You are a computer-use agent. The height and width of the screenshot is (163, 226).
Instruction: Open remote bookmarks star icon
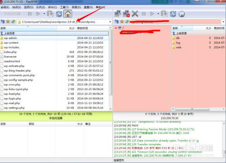coord(122,22)
